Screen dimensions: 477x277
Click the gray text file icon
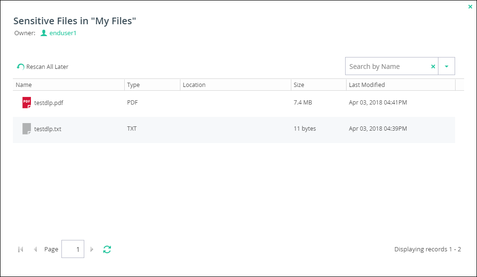tap(27, 129)
